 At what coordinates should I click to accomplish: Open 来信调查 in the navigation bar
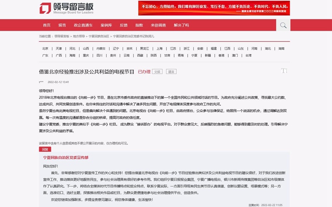pos(158,25)
